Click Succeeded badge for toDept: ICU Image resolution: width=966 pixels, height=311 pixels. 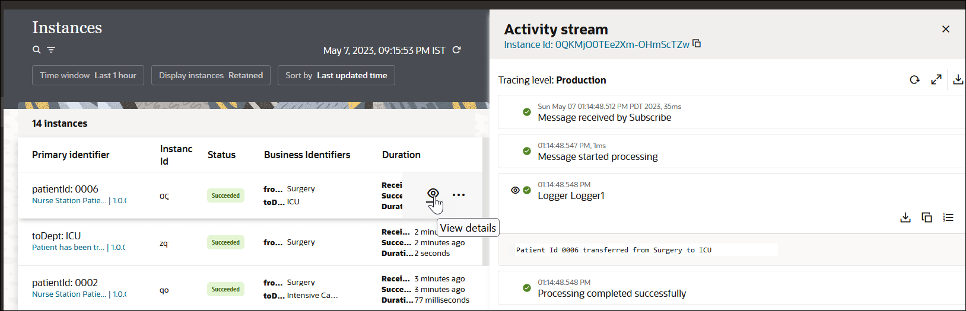[x=225, y=242]
